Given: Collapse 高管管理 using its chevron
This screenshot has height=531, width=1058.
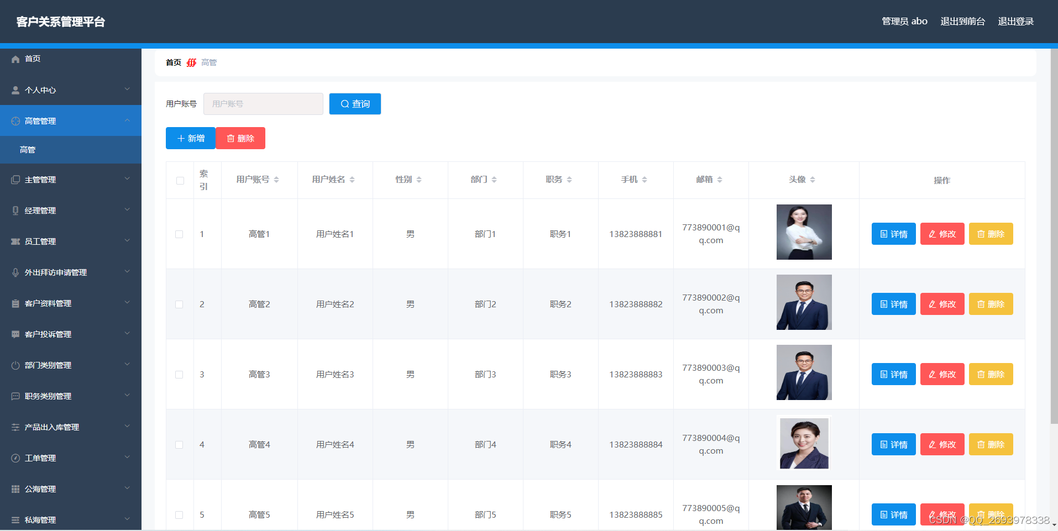Looking at the screenshot, I should [127, 120].
